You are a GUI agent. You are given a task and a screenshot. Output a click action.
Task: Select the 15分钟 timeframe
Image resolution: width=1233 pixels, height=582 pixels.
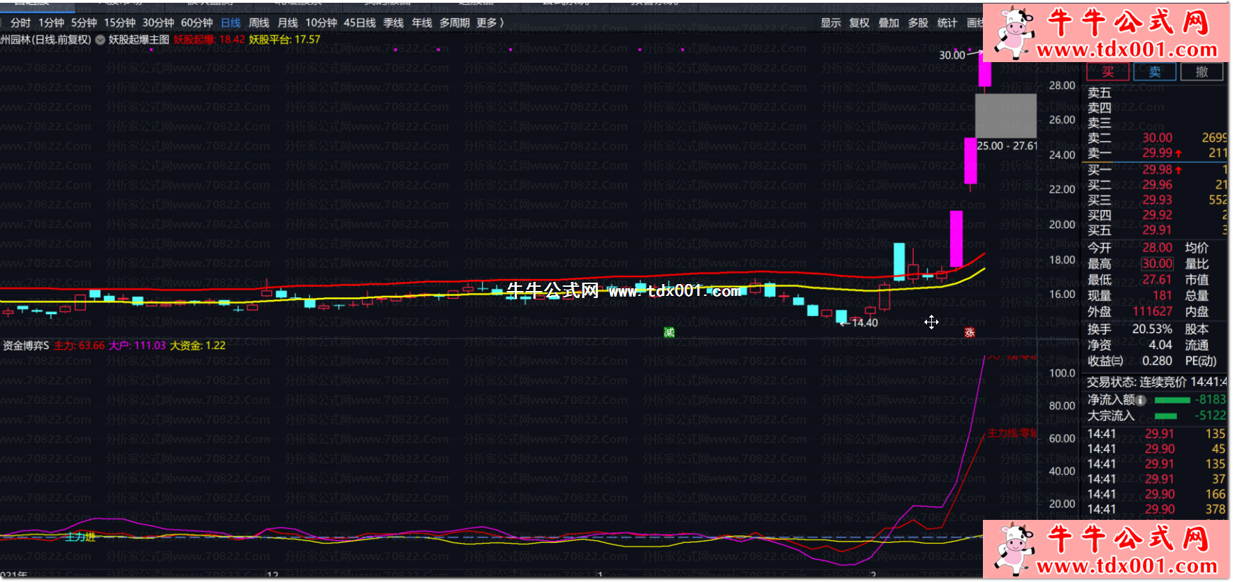coord(119,23)
